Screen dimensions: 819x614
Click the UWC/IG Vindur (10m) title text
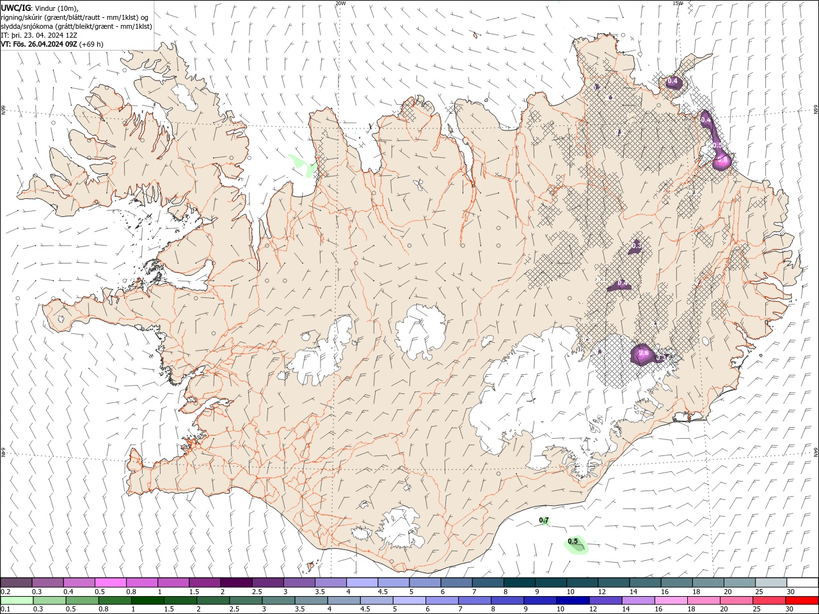40,8
